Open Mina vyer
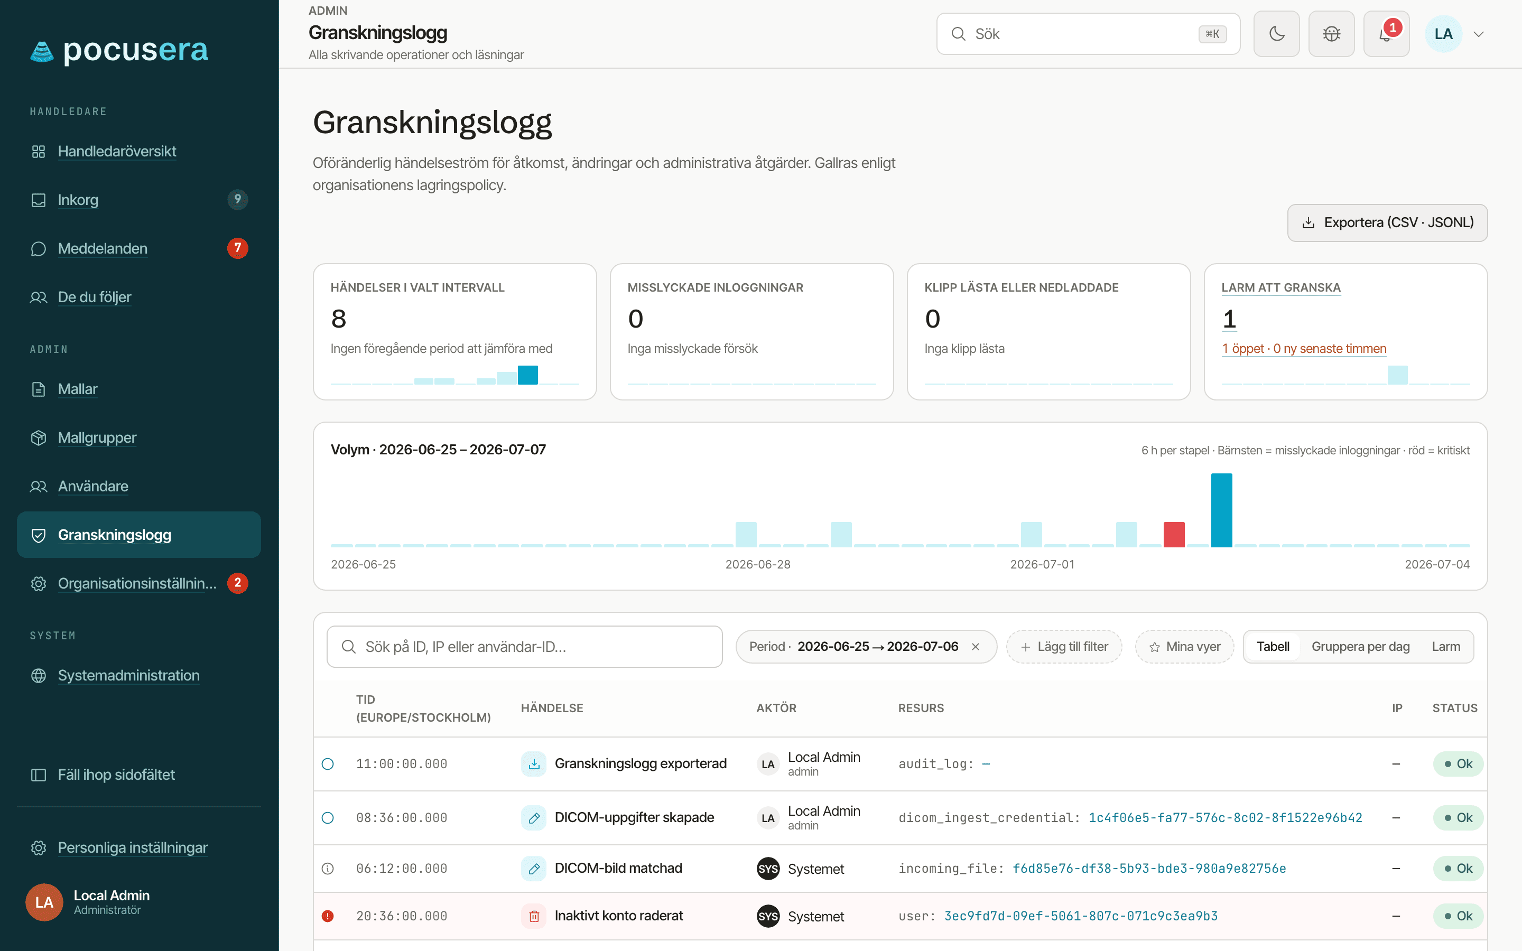The width and height of the screenshot is (1522, 951). pos(1184,647)
